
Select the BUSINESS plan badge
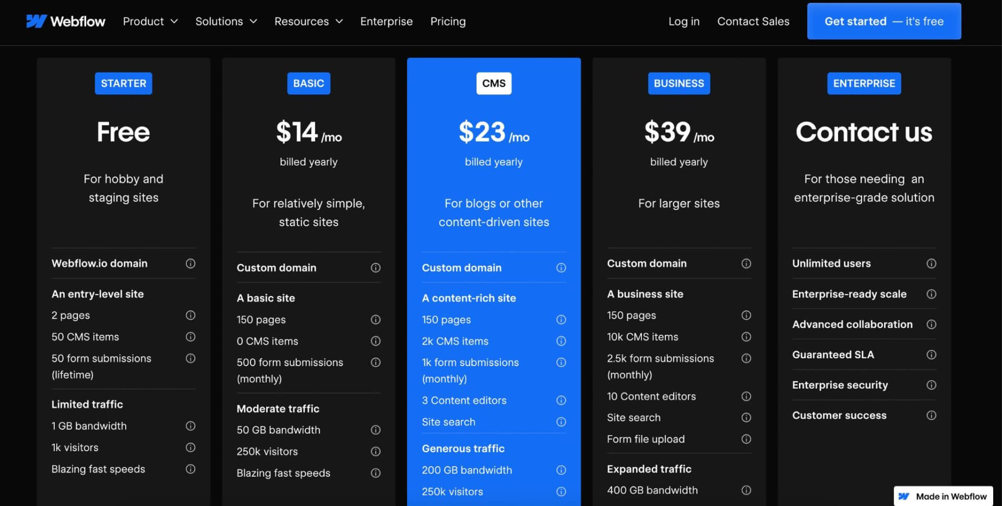coord(679,84)
